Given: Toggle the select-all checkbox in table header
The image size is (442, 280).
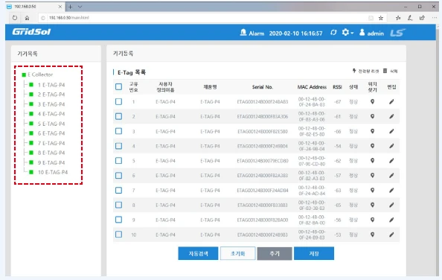Looking at the screenshot, I should pos(118,86).
